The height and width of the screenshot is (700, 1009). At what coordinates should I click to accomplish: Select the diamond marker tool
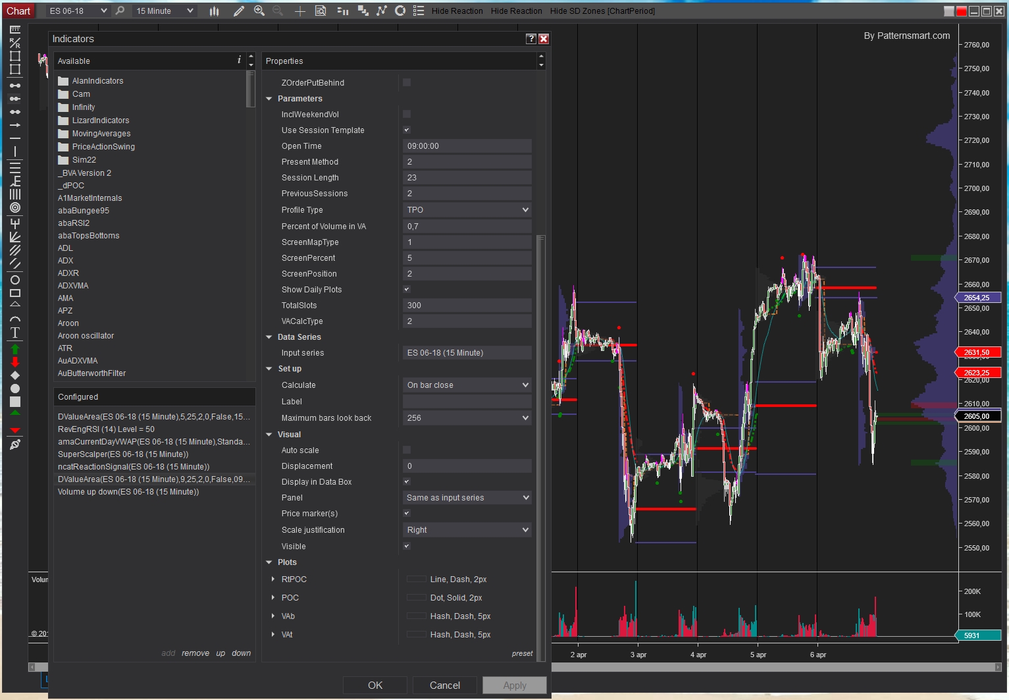[15, 375]
